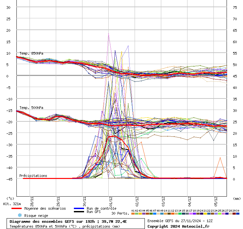Click the 03/12 date axis label
The image size is (243, 229).
(x=163, y=200)
